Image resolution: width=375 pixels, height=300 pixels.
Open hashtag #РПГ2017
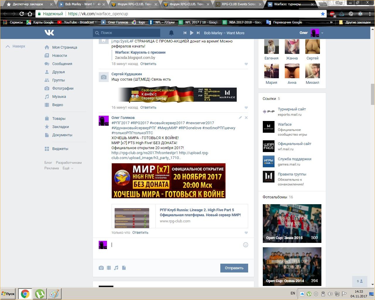tap(120, 123)
